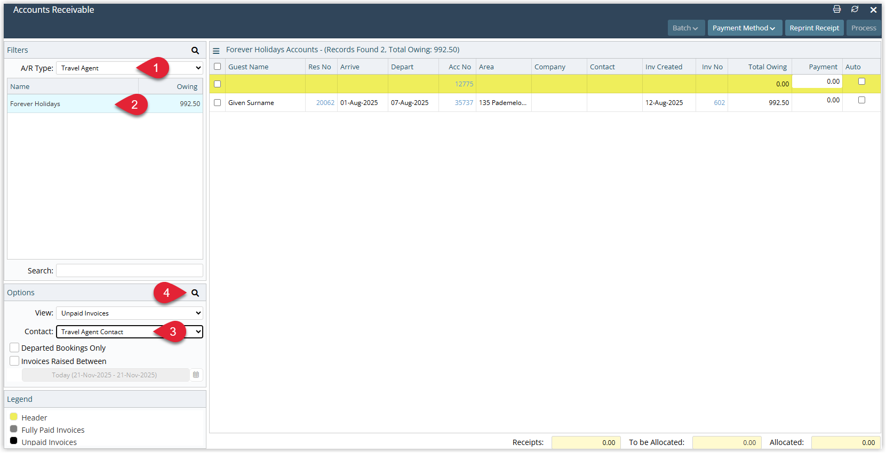Click the yellow Header legend swatch
Screen dimensions: 886x453
tap(14, 417)
